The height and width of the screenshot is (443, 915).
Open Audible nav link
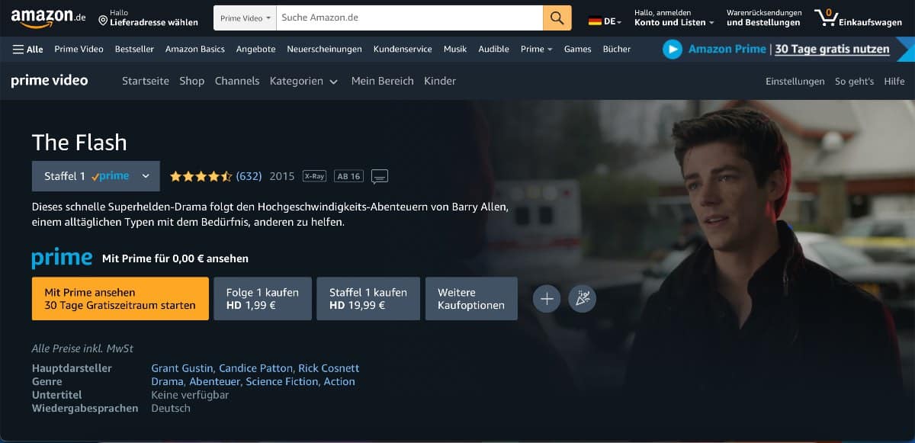click(493, 49)
